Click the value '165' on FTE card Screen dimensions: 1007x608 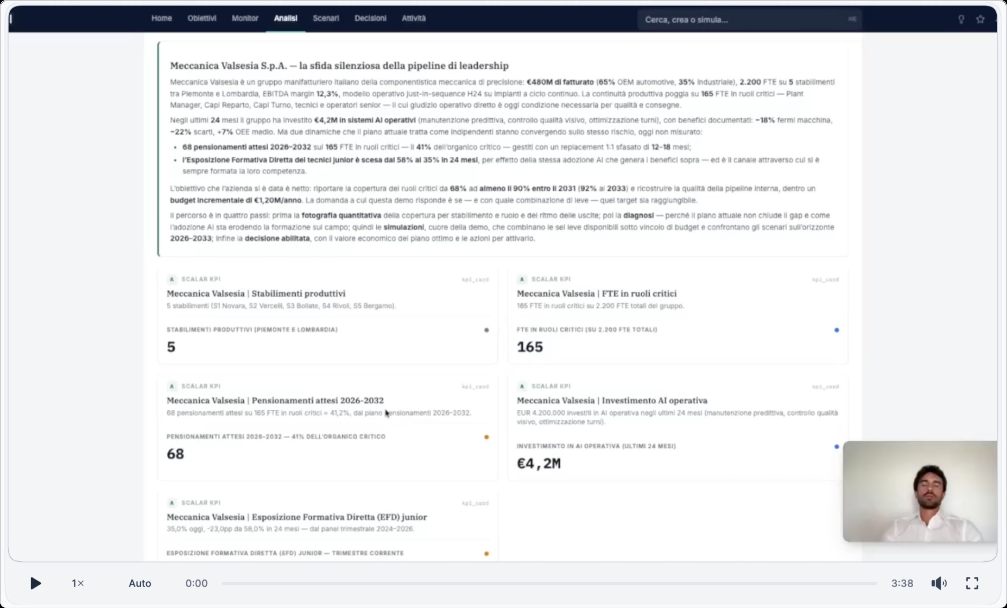click(x=529, y=347)
